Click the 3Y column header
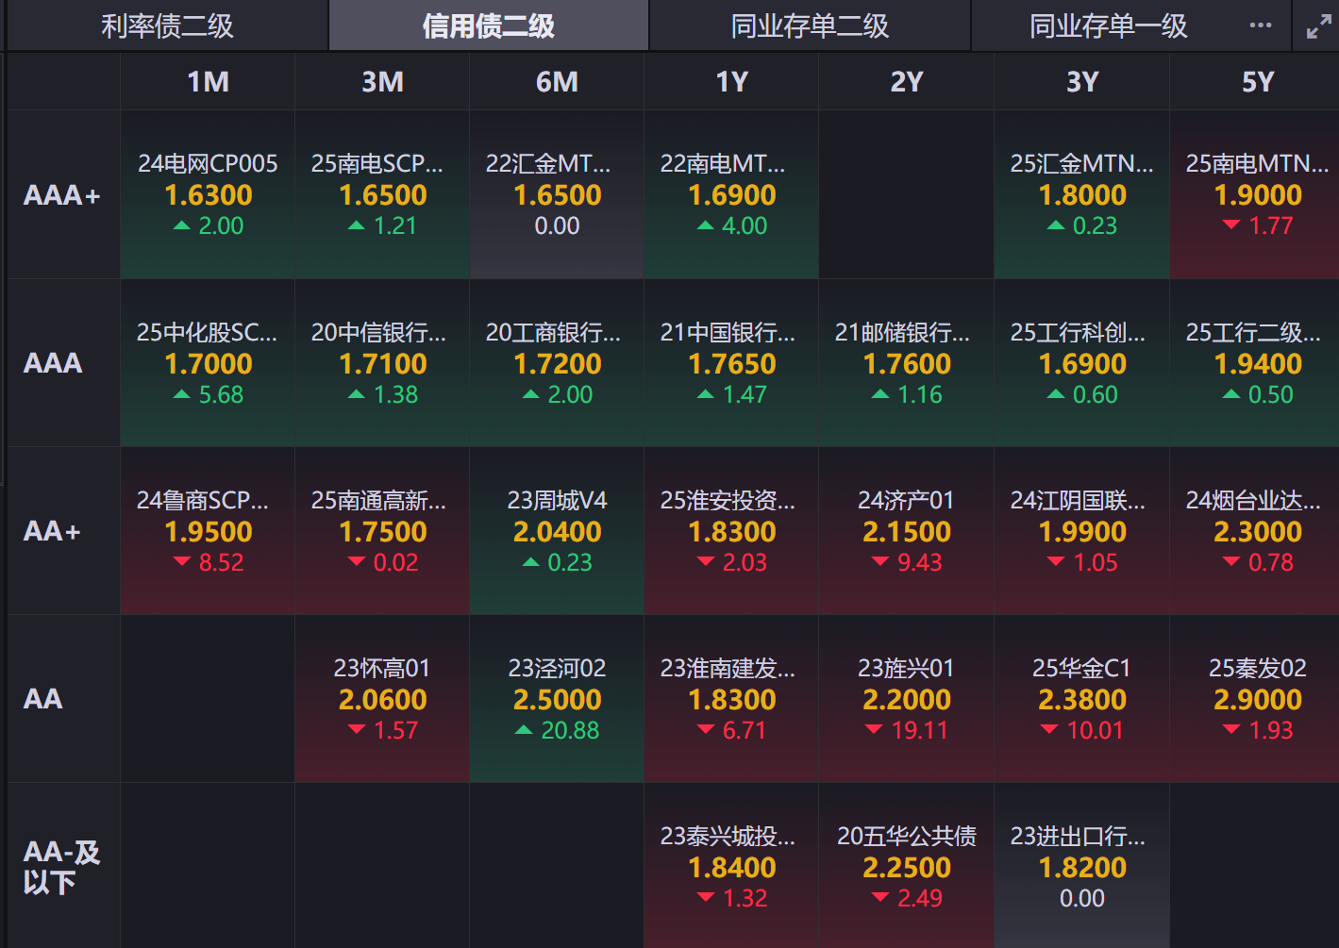Screen dimensions: 1339x948 click(x=1081, y=82)
